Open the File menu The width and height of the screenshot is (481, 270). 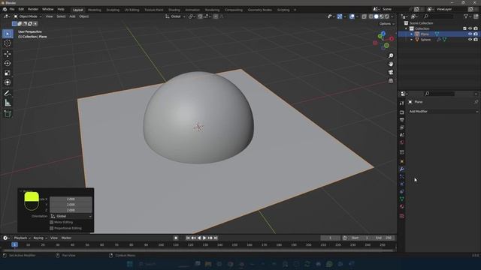click(x=12, y=10)
